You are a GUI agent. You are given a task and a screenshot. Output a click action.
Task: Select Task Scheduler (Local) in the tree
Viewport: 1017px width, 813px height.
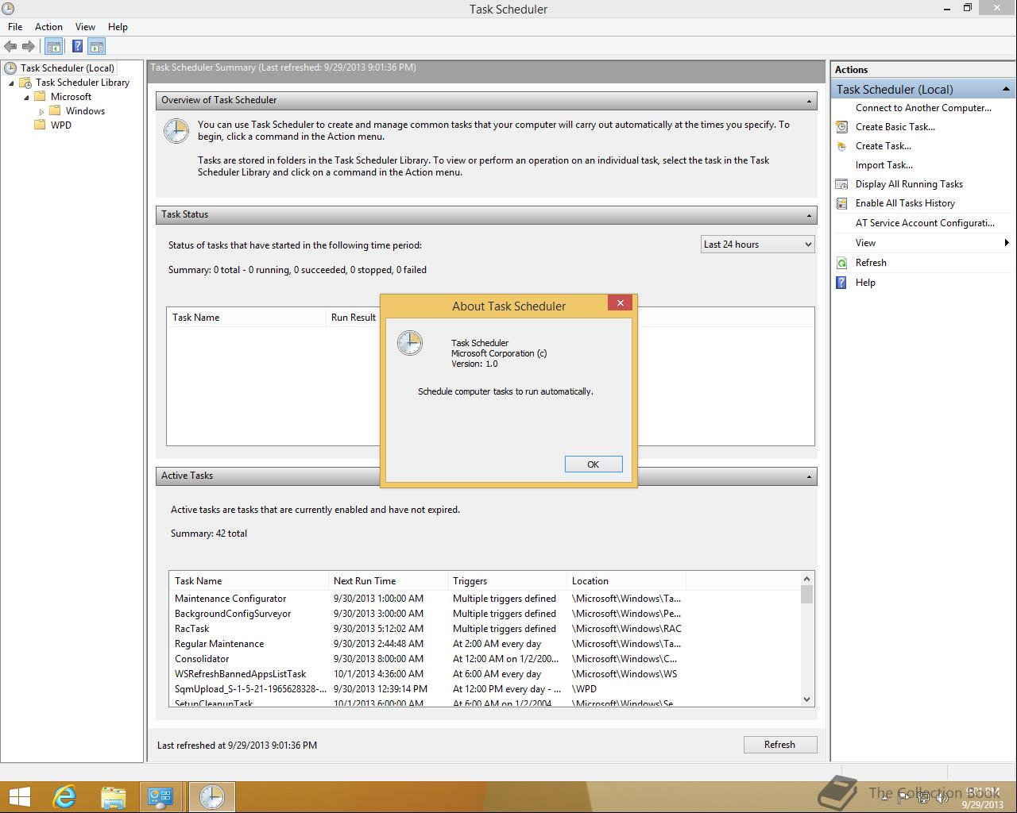[x=68, y=68]
